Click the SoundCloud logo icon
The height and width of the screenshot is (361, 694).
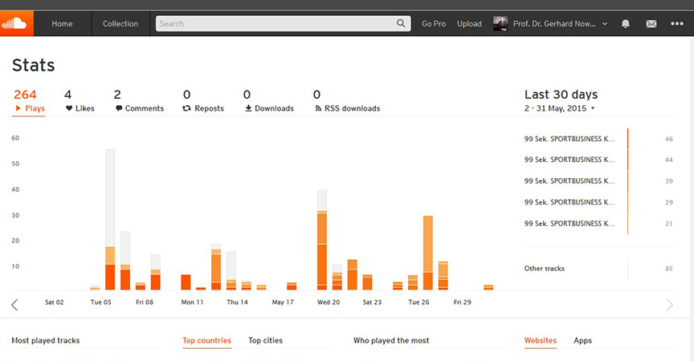[x=16, y=23]
